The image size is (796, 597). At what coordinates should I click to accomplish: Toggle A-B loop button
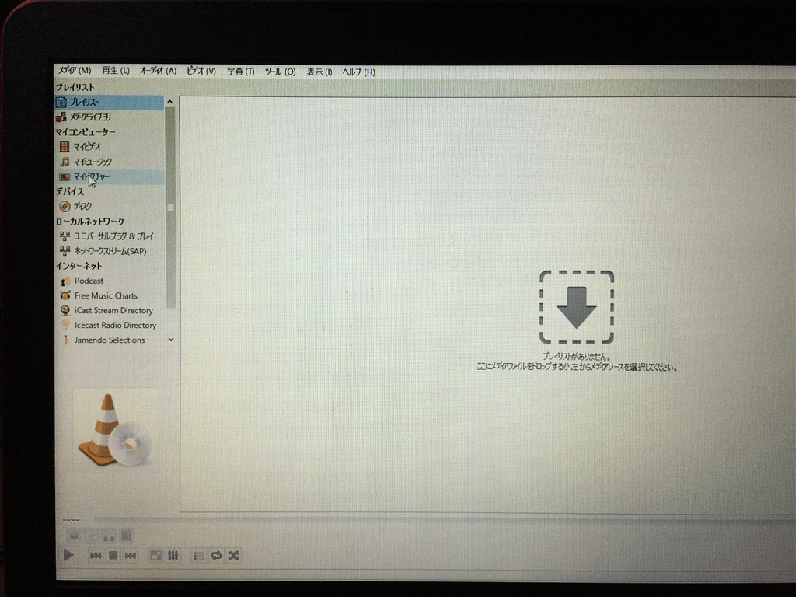coord(109,536)
